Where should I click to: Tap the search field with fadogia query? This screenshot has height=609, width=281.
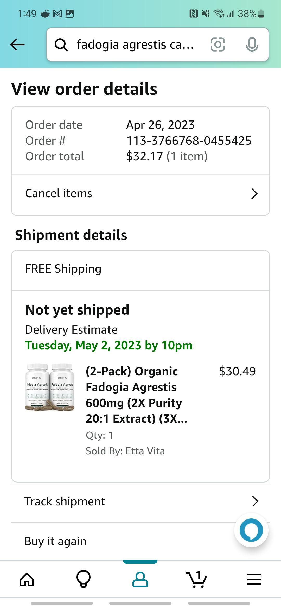[135, 45]
